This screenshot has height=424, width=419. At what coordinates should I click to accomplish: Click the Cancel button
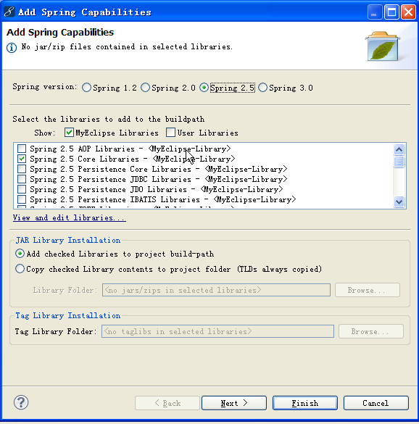pos(376,403)
